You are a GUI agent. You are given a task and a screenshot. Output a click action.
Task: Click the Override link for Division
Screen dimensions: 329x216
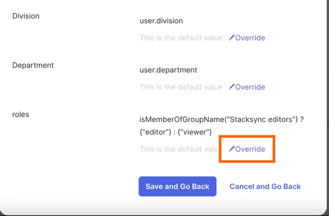(247, 38)
